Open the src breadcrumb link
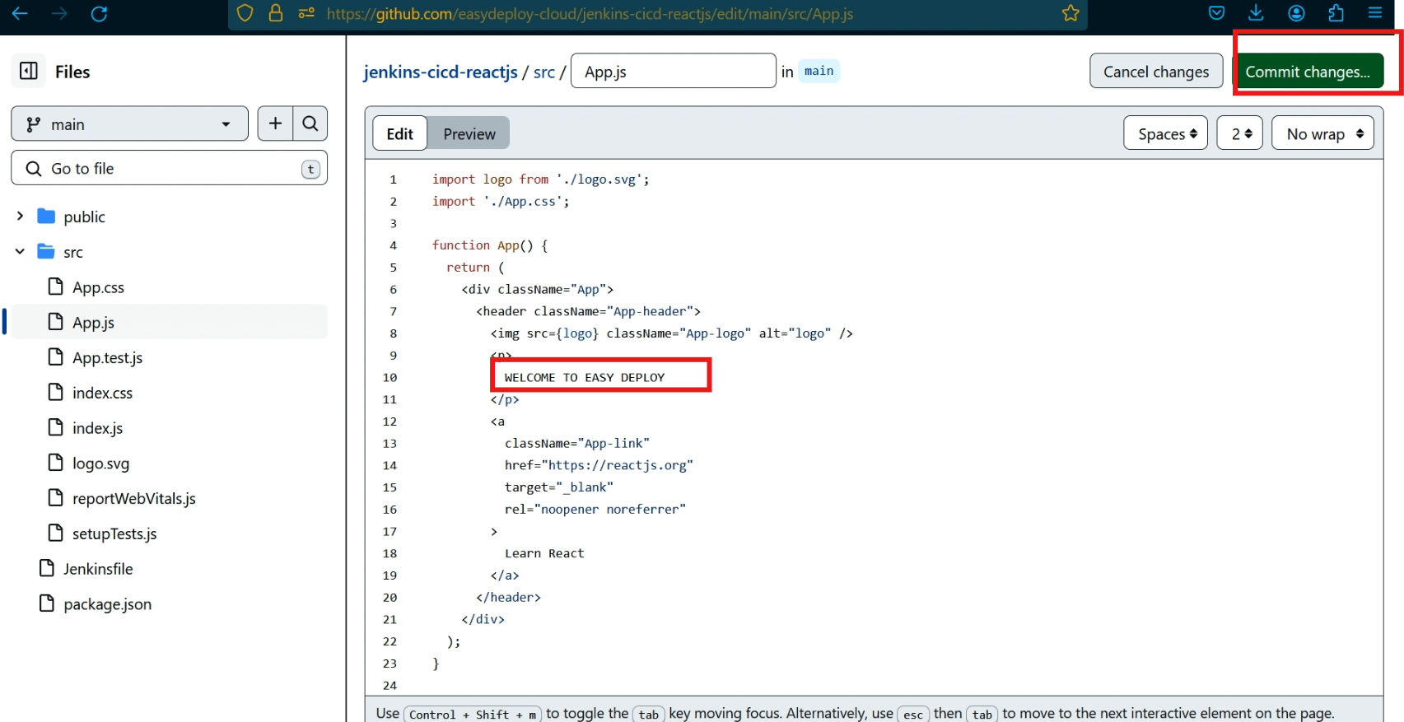Screen dimensions: 1404x722 (544, 72)
